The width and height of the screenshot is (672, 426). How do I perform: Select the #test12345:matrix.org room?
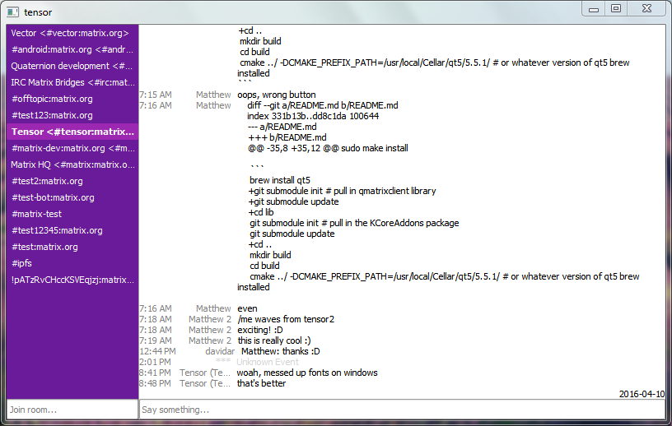pos(72,230)
